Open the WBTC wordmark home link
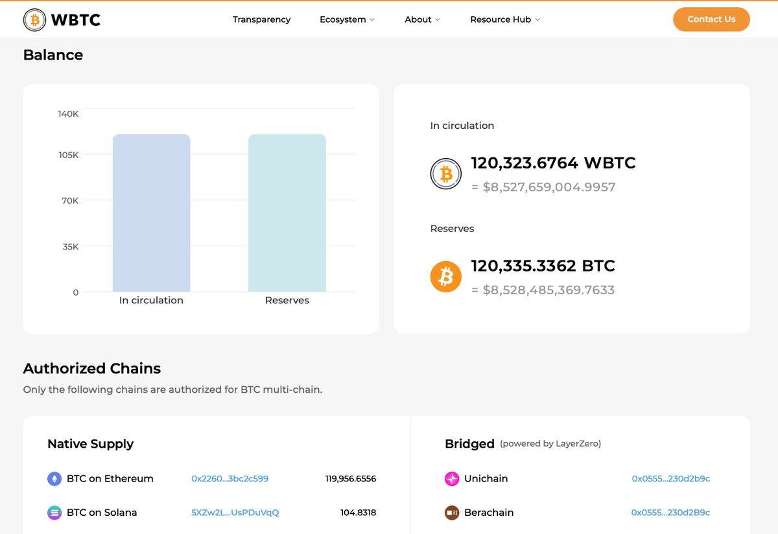Screen dimensions: 778x534 (76, 20)
